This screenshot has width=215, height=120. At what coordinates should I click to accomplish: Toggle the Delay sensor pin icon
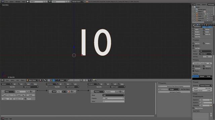coord(28,92)
